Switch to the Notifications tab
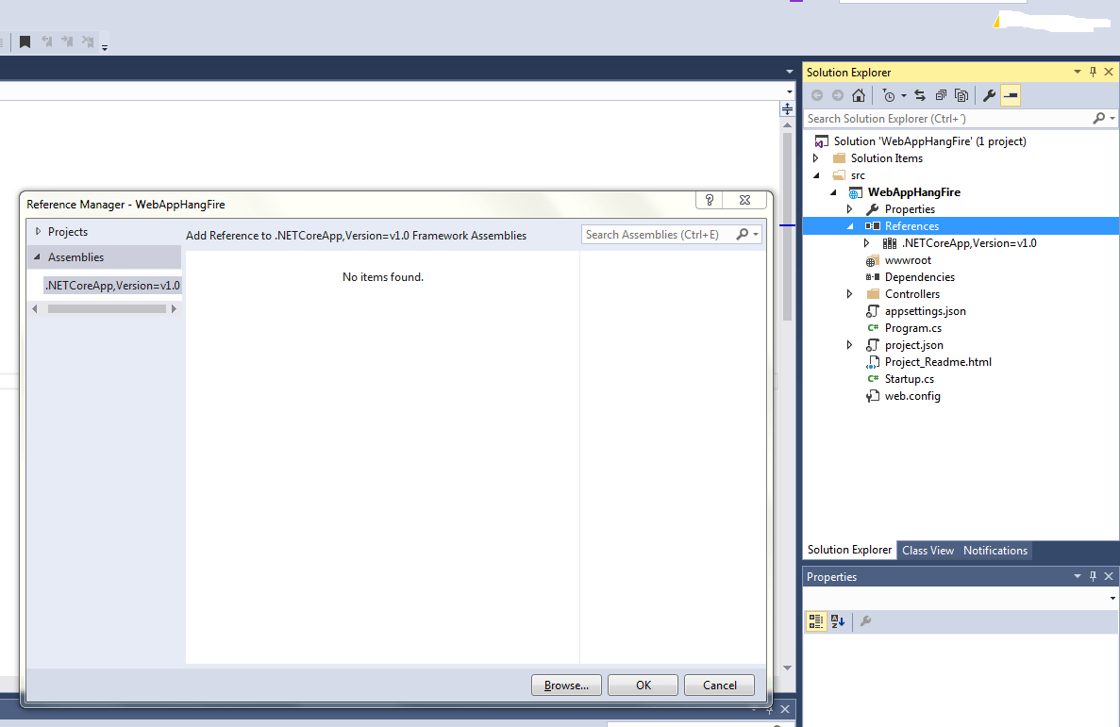The height and width of the screenshot is (727, 1120). 995,551
